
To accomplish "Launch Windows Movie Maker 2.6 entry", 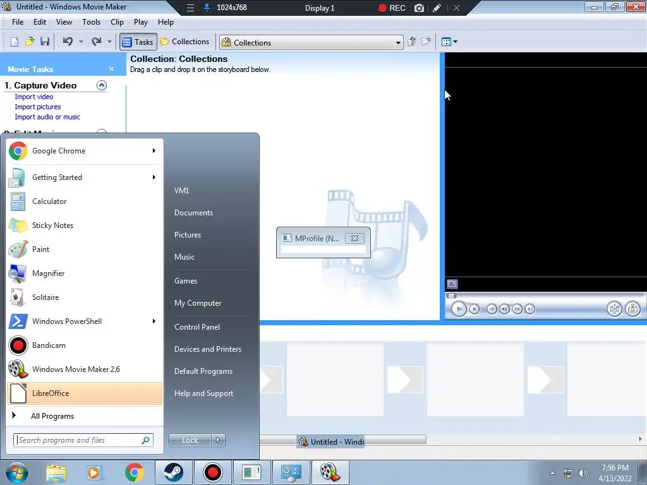I will pos(85,369).
